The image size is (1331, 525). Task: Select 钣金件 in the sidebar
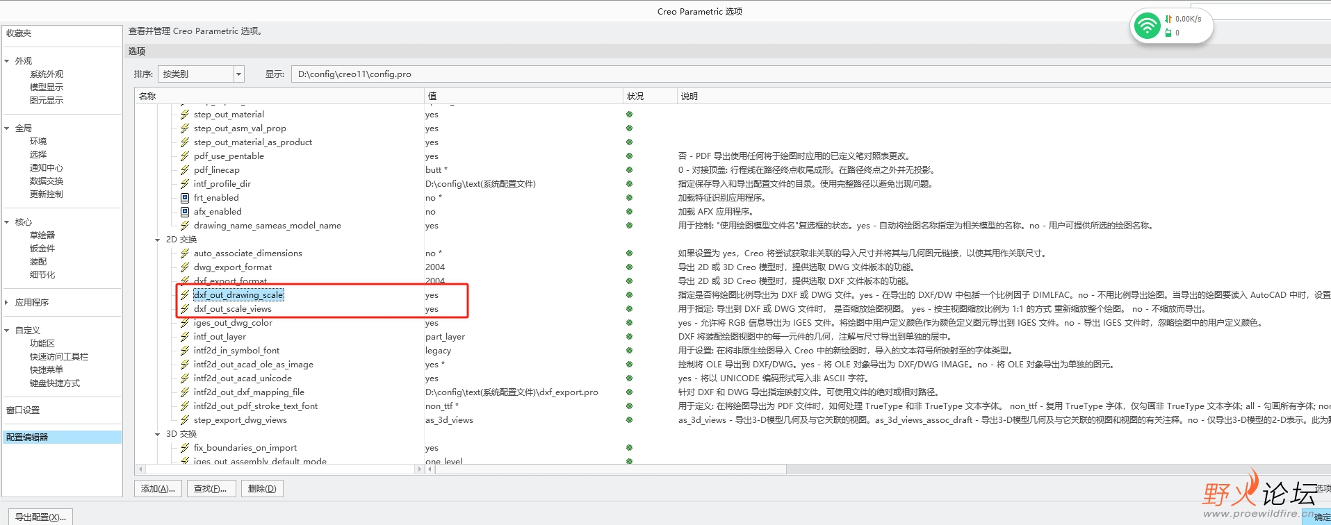point(42,249)
